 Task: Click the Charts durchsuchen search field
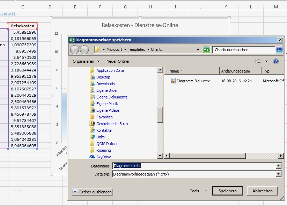click(x=243, y=50)
